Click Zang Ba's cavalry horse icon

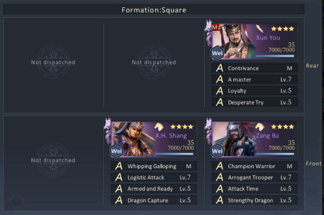pyautogui.click(x=260, y=127)
